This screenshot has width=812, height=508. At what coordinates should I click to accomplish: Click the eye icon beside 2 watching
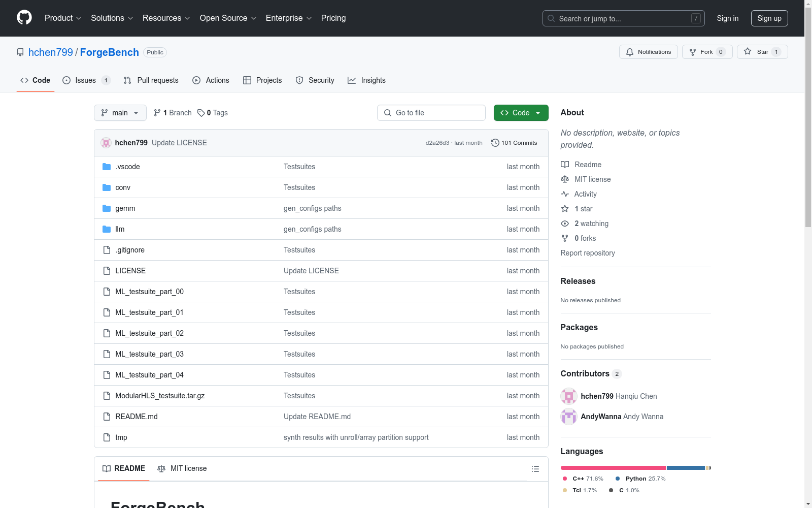[x=565, y=224]
